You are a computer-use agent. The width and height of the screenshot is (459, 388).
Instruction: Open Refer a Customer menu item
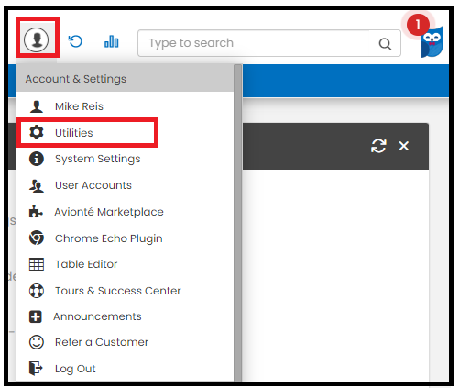[x=102, y=342]
